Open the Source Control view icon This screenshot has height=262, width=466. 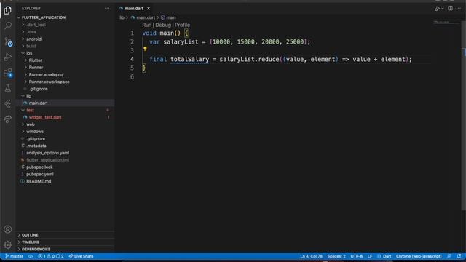[8, 41]
